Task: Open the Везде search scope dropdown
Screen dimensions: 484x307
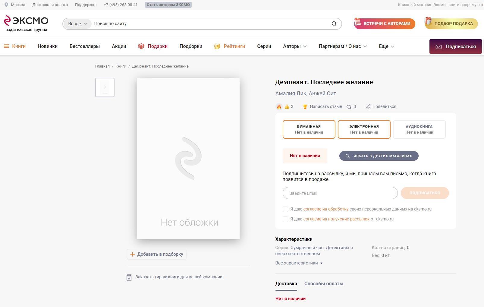Action: tap(77, 24)
